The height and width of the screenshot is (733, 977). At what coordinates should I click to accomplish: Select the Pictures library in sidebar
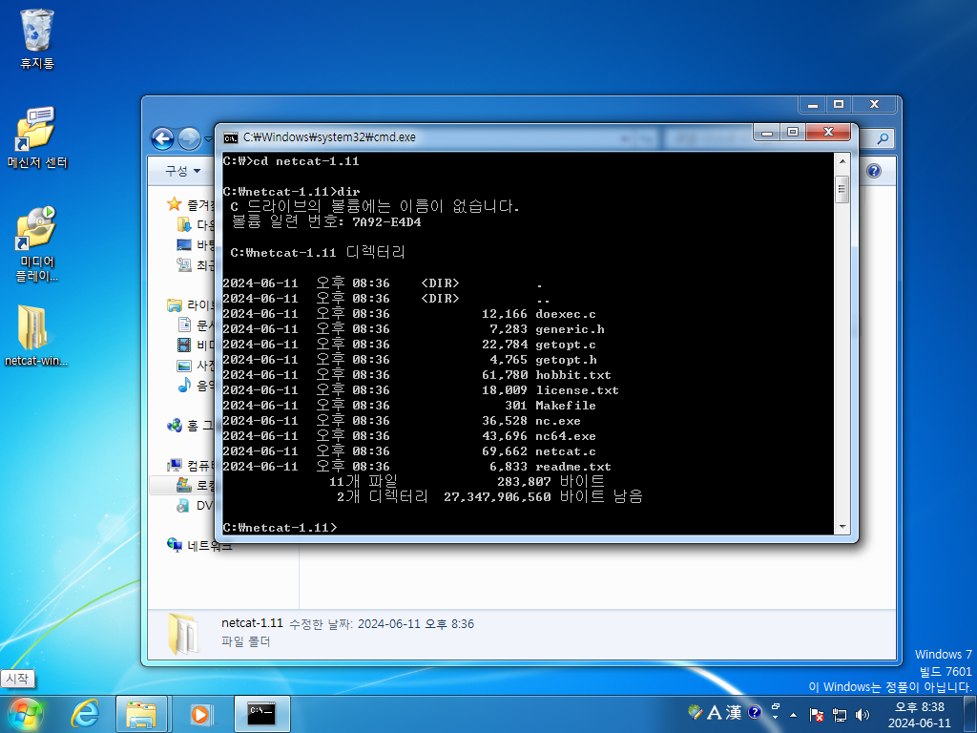(195, 366)
